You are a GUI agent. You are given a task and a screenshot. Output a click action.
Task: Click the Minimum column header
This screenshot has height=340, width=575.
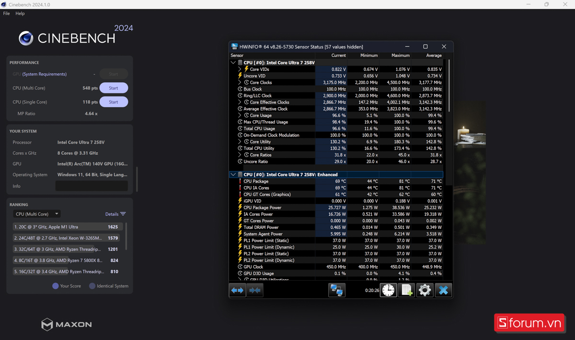pos(363,56)
